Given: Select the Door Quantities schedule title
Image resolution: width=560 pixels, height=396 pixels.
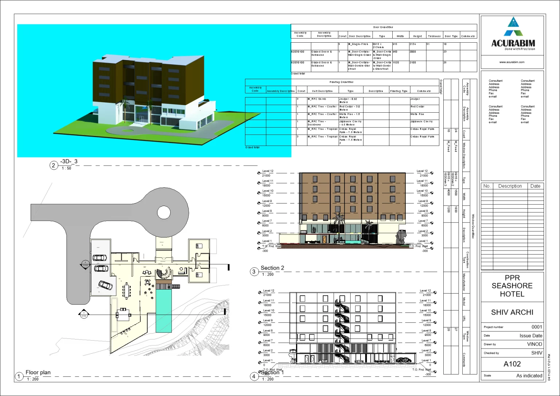Looking at the screenshot, I should pyautogui.click(x=383, y=27).
